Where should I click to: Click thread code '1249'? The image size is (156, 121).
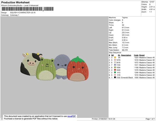tap(136, 72)
